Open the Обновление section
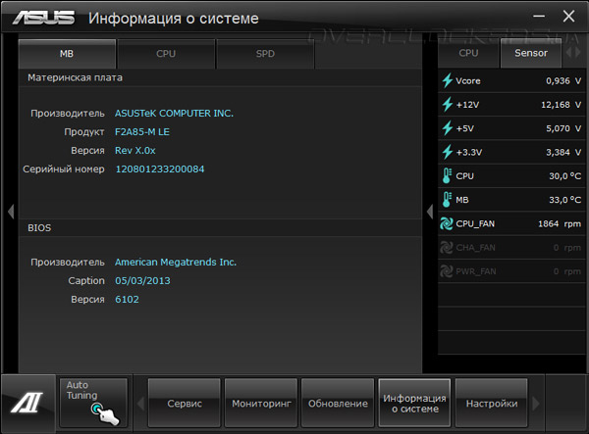 pos(338,403)
